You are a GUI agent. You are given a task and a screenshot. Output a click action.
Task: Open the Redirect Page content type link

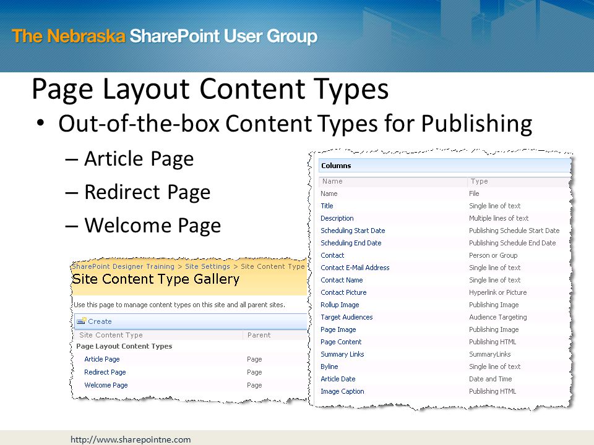pos(105,372)
